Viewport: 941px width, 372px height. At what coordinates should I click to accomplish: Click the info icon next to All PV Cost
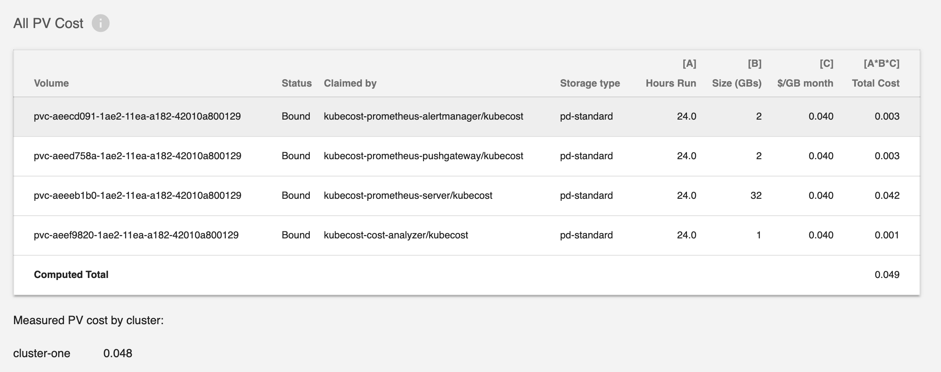pos(100,24)
